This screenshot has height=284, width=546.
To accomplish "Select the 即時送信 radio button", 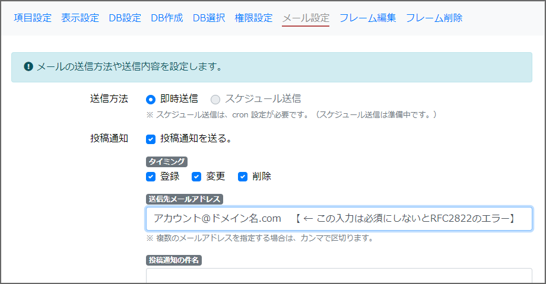I will (150, 100).
